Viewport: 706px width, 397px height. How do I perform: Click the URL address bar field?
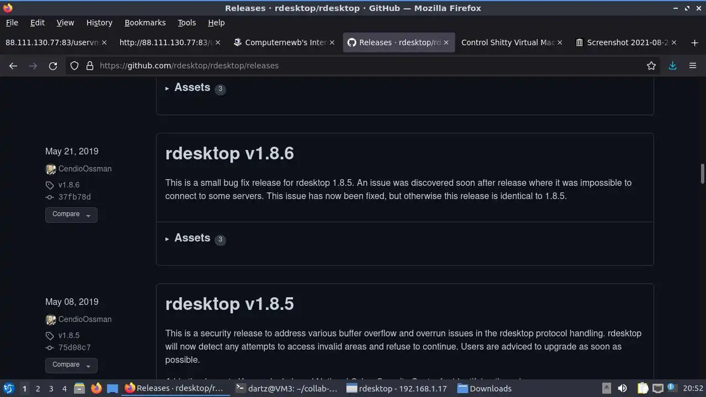[364, 66]
